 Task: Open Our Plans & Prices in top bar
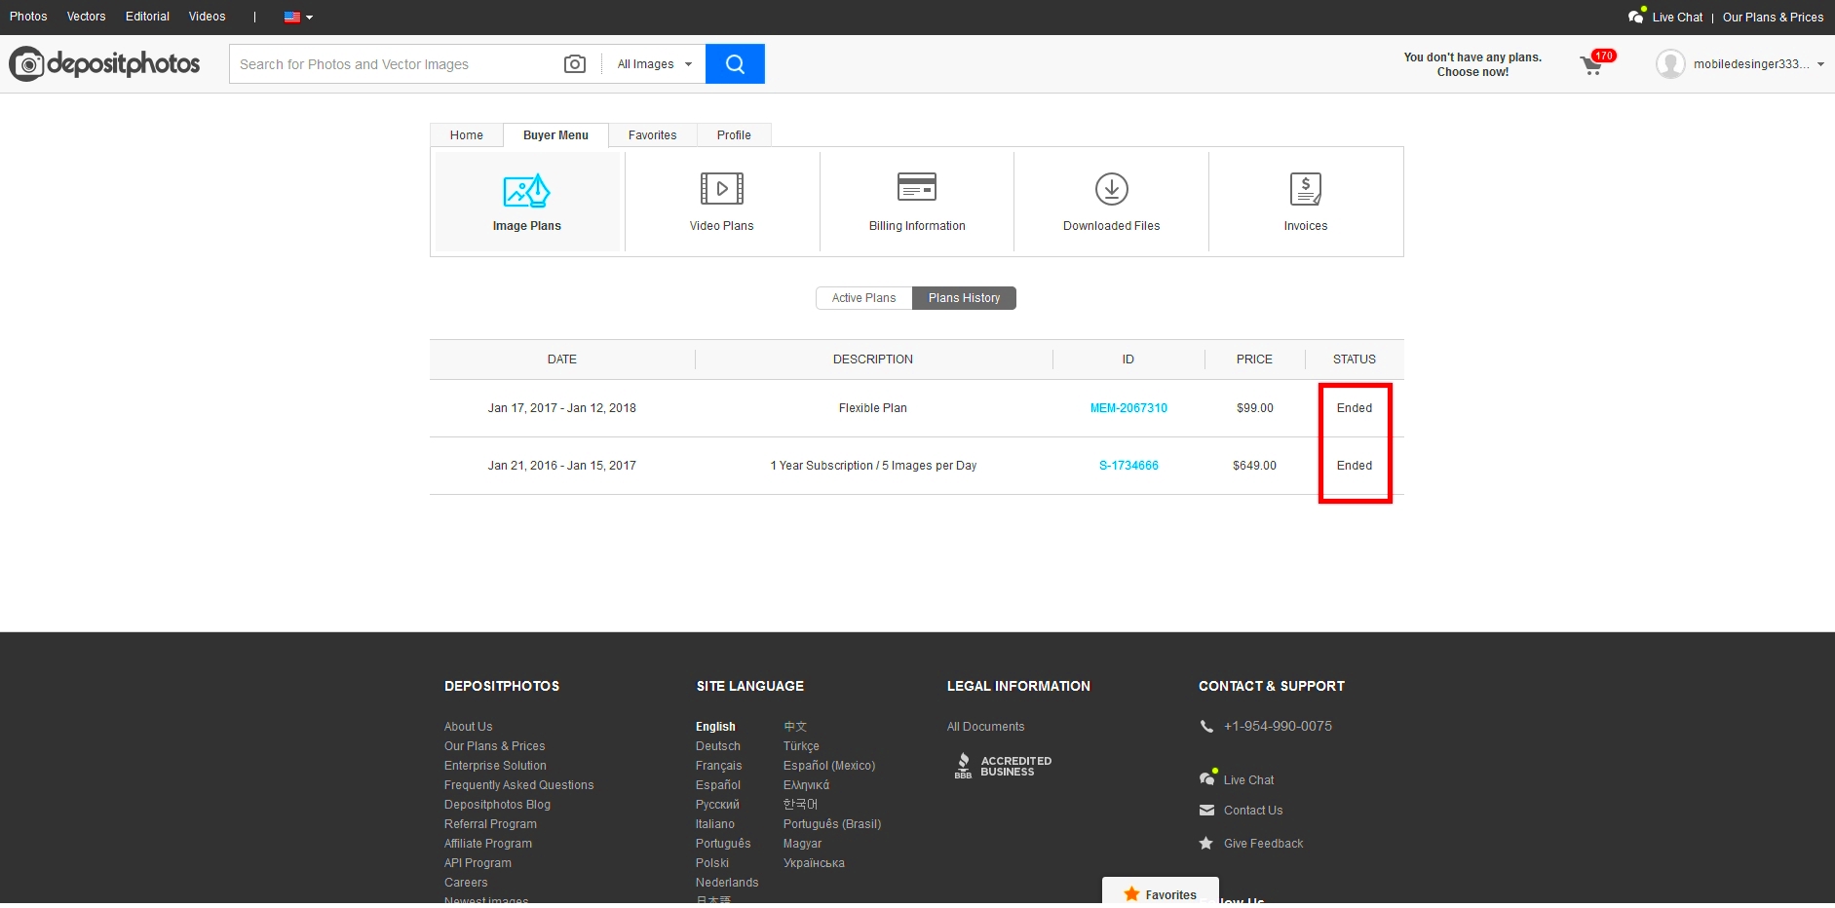(x=1773, y=18)
